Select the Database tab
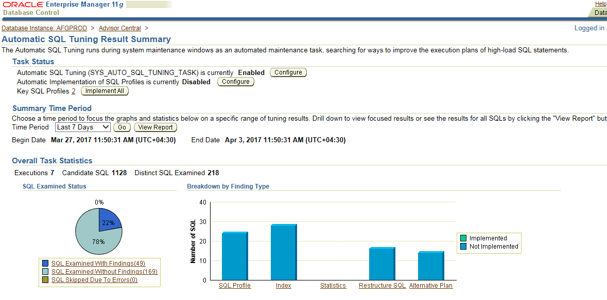The height and width of the screenshot is (300, 607). pos(600,13)
